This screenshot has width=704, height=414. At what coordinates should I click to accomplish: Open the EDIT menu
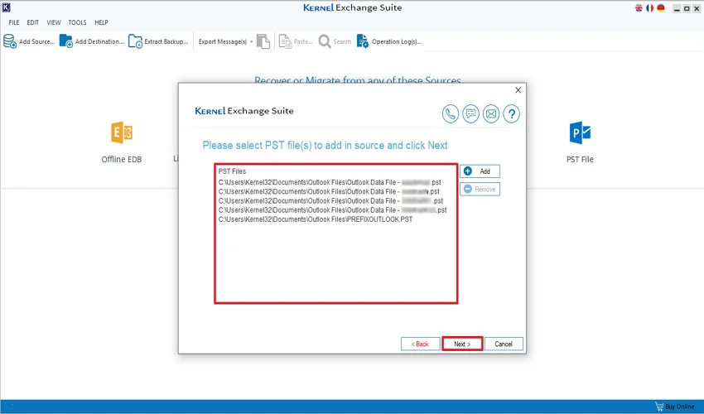point(33,22)
